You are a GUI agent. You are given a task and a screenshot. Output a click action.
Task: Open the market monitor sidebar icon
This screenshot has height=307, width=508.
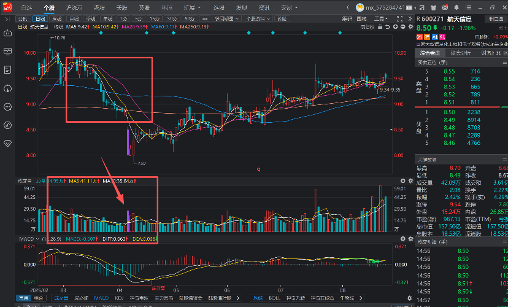(7, 51)
